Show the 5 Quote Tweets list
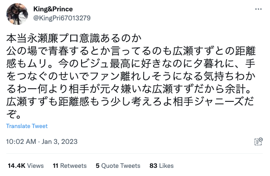The image size is (270, 176). 118,166
